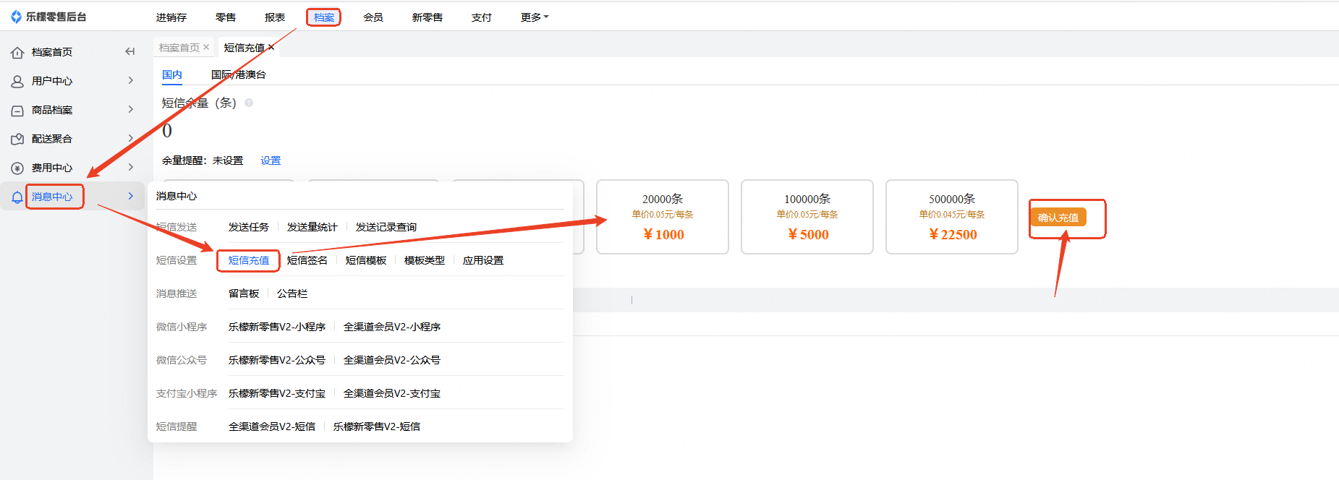Open 会员 in top menu

point(373,17)
